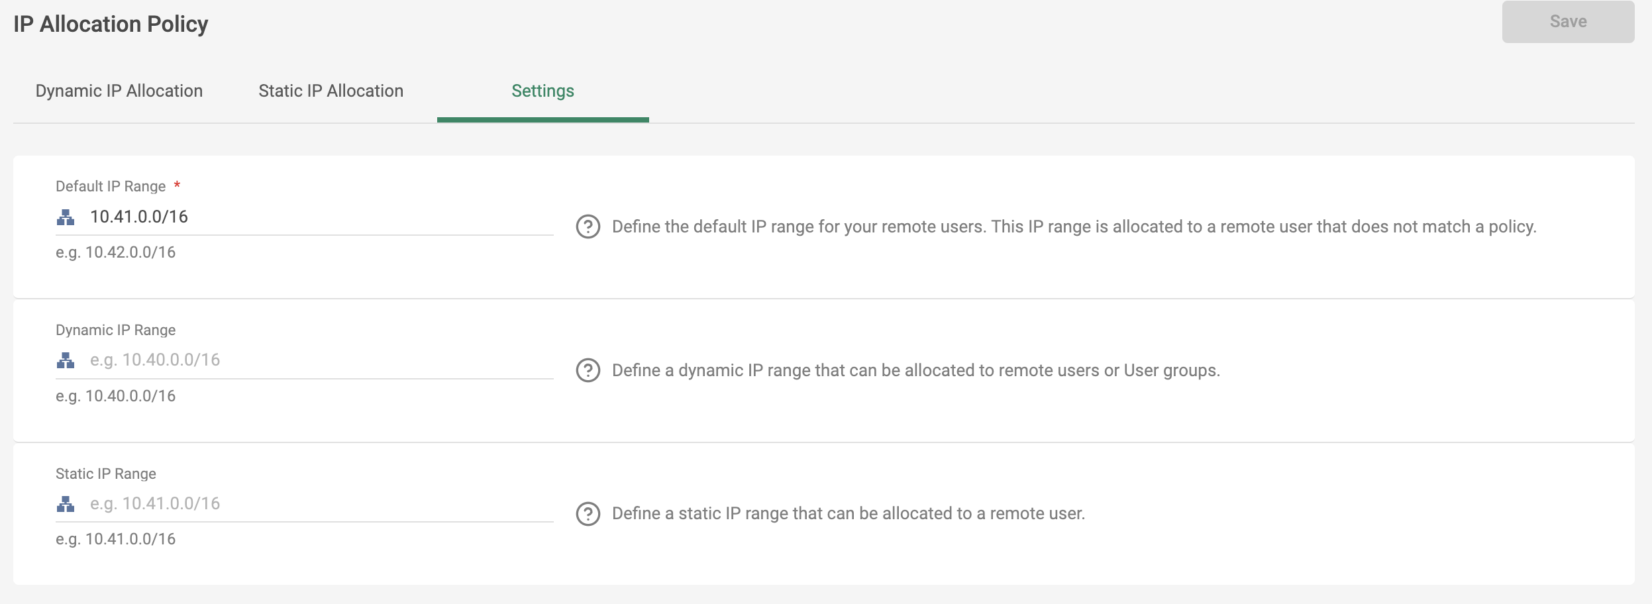Focus the Static IP Range input field
The width and height of the screenshot is (1652, 604).
tap(298, 503)
